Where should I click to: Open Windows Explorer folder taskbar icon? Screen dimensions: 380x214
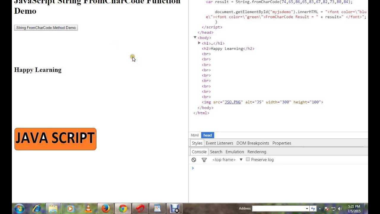53,209
